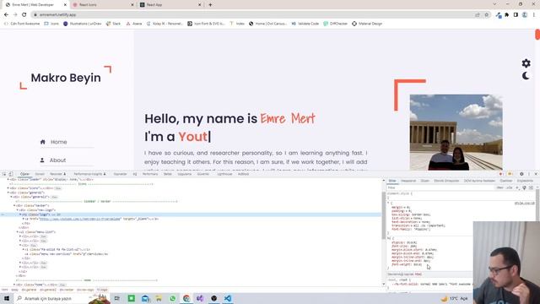
Task: Open the Cdn Font Awesome bookmark
Action: 22,24
